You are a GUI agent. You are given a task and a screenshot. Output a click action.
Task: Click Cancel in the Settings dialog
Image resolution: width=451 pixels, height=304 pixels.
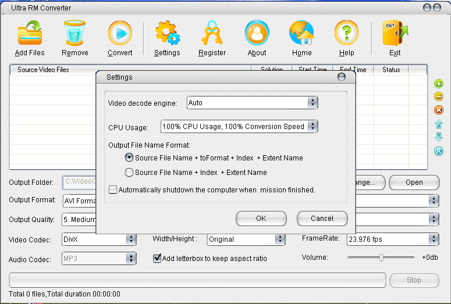point(322,219)
